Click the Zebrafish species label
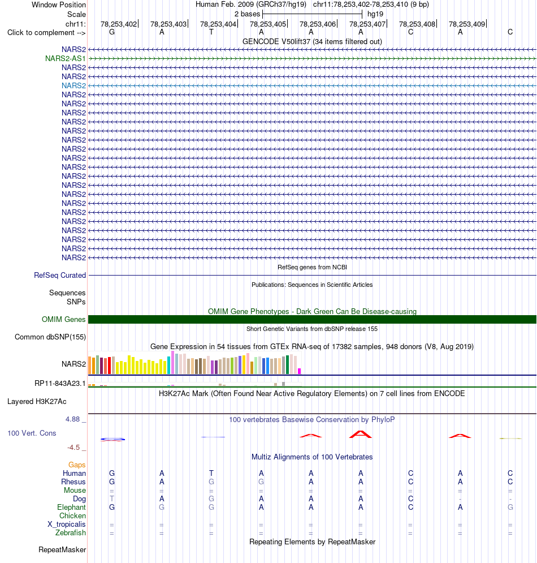 click(x=70, y=533)
